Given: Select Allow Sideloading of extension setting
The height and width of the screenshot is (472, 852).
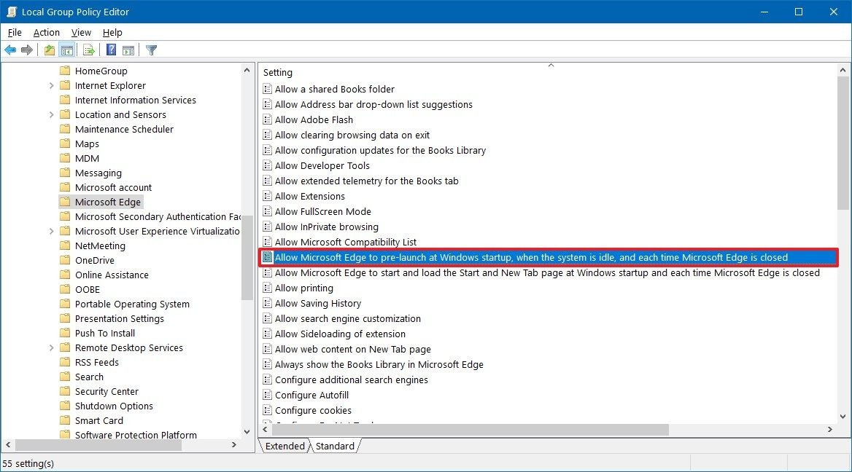Looking at the screenshot, I should click(340, 334).
